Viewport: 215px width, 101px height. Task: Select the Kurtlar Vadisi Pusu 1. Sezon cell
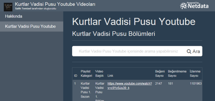click(86, 90)
